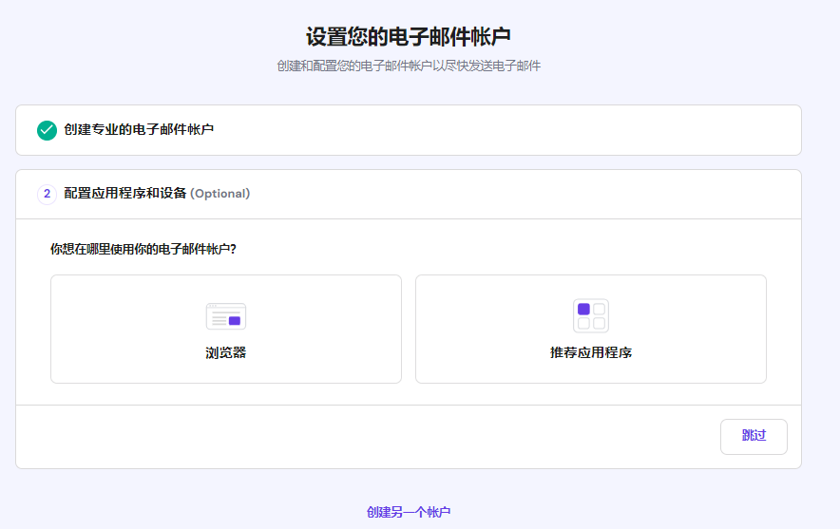
Task: Select the browser window icon
Action: tap(225, 315)
